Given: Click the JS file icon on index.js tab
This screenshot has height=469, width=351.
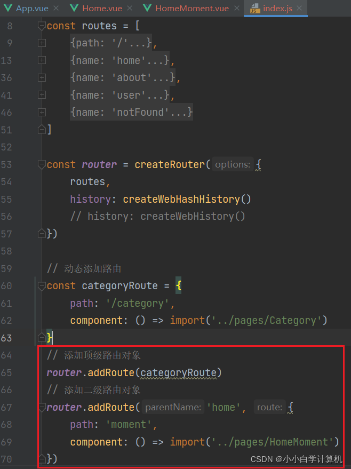Looking at the screenshot, I should [255, 9].
